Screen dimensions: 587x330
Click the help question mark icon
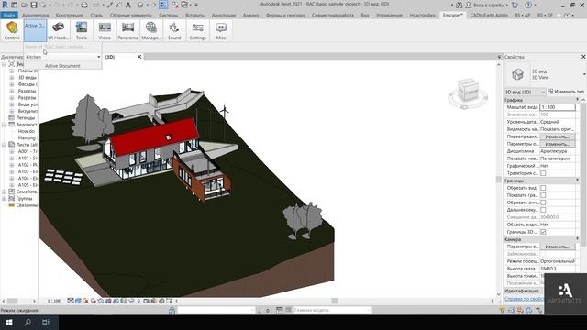528,5
